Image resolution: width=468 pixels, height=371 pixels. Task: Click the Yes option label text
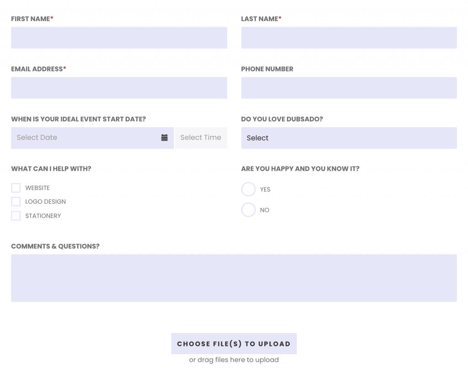click(265, 189)
